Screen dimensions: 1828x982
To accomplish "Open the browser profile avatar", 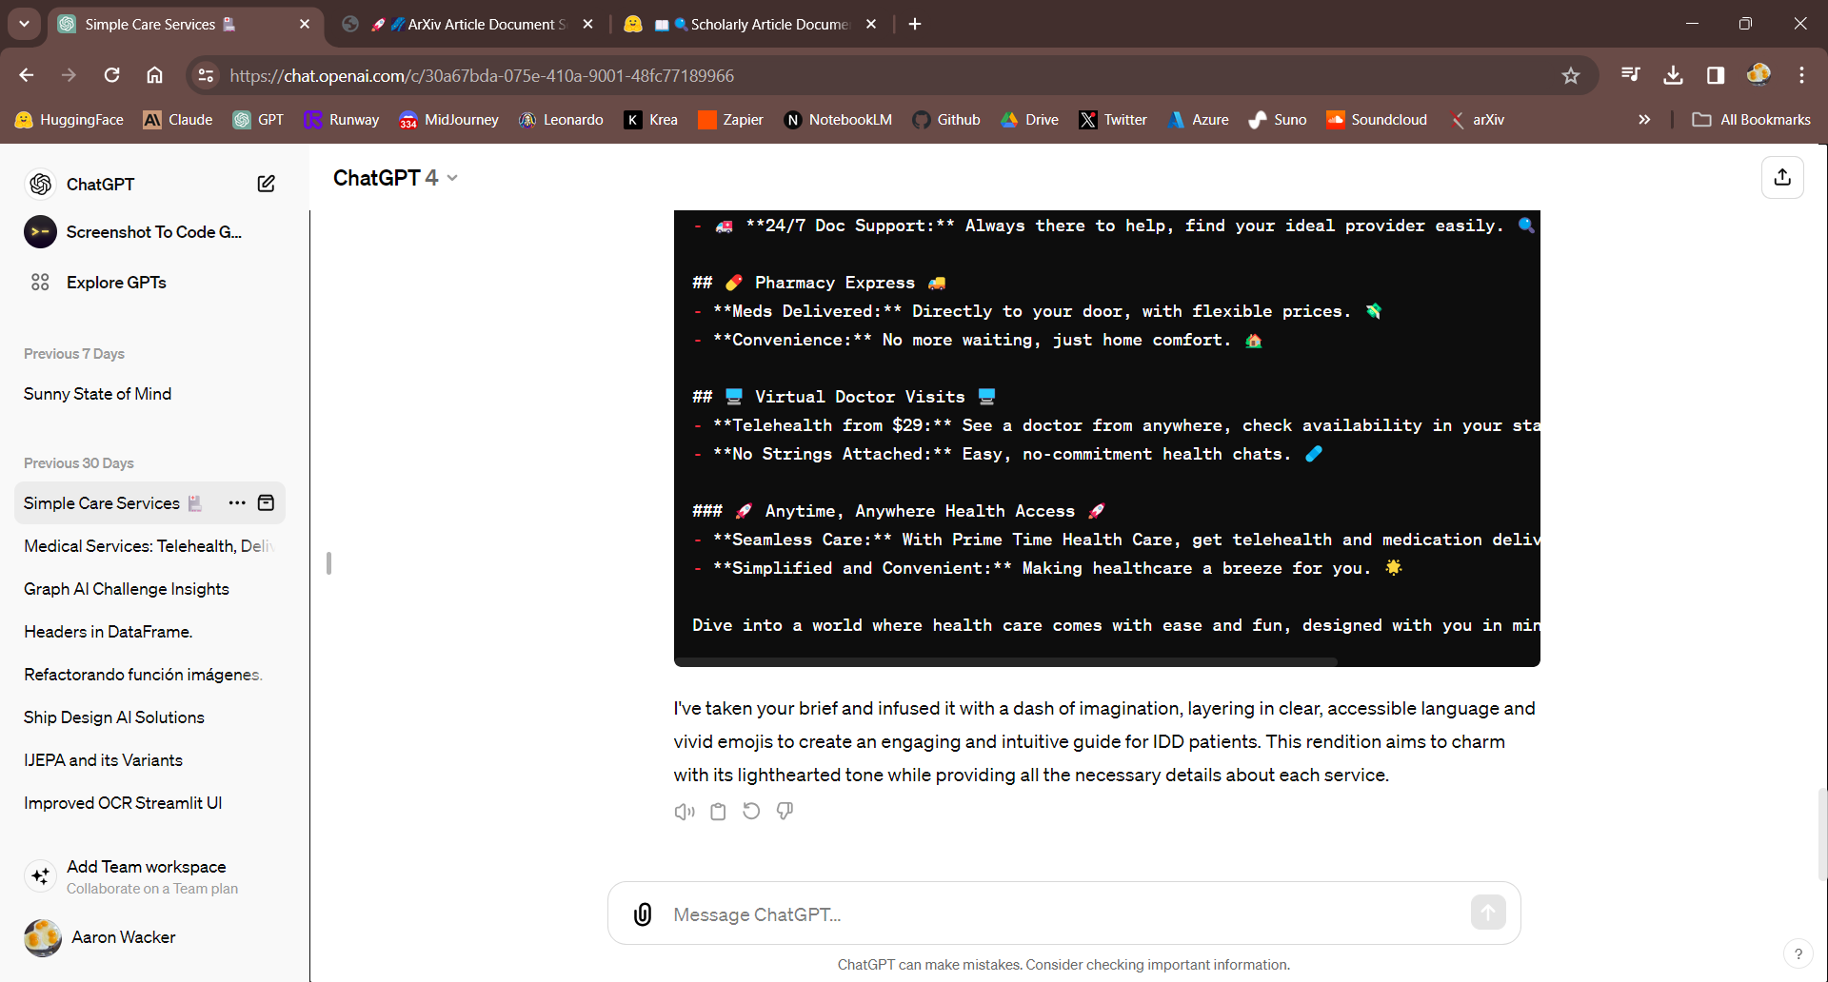I will click(1758, 75).
